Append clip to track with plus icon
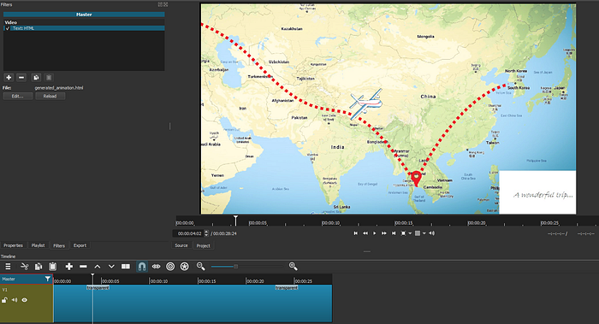The height and width of the screenshot is (324, 599). tap(69, 267)
